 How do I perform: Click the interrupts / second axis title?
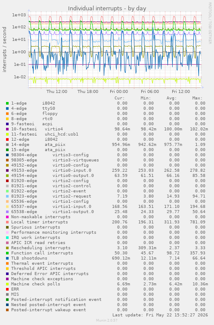[4, 50]
